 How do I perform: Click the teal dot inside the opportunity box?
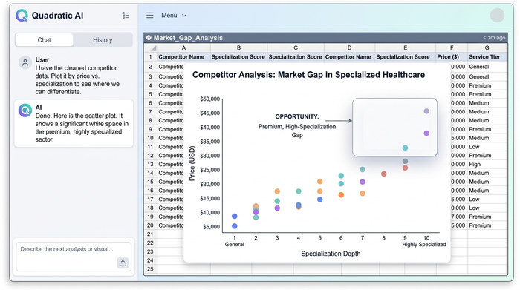tap(405, 148)
